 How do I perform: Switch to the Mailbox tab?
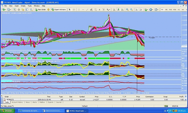point(42,102)
